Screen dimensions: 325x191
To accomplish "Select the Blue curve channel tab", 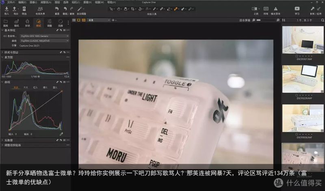I will 55,87.
